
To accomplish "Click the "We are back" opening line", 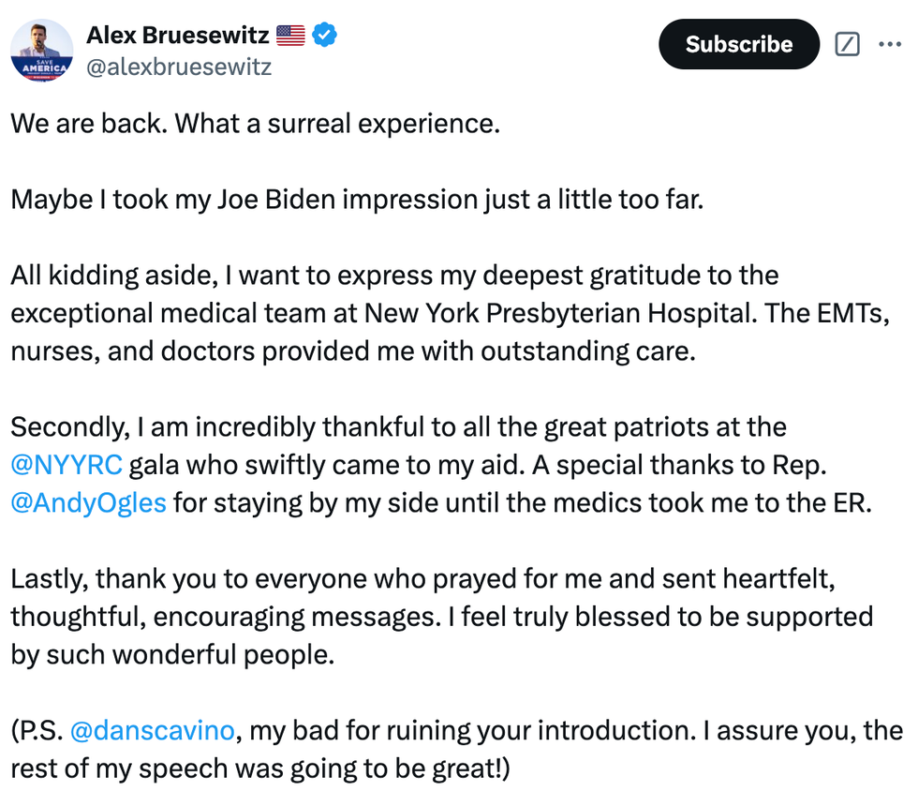I will [255, 124].
